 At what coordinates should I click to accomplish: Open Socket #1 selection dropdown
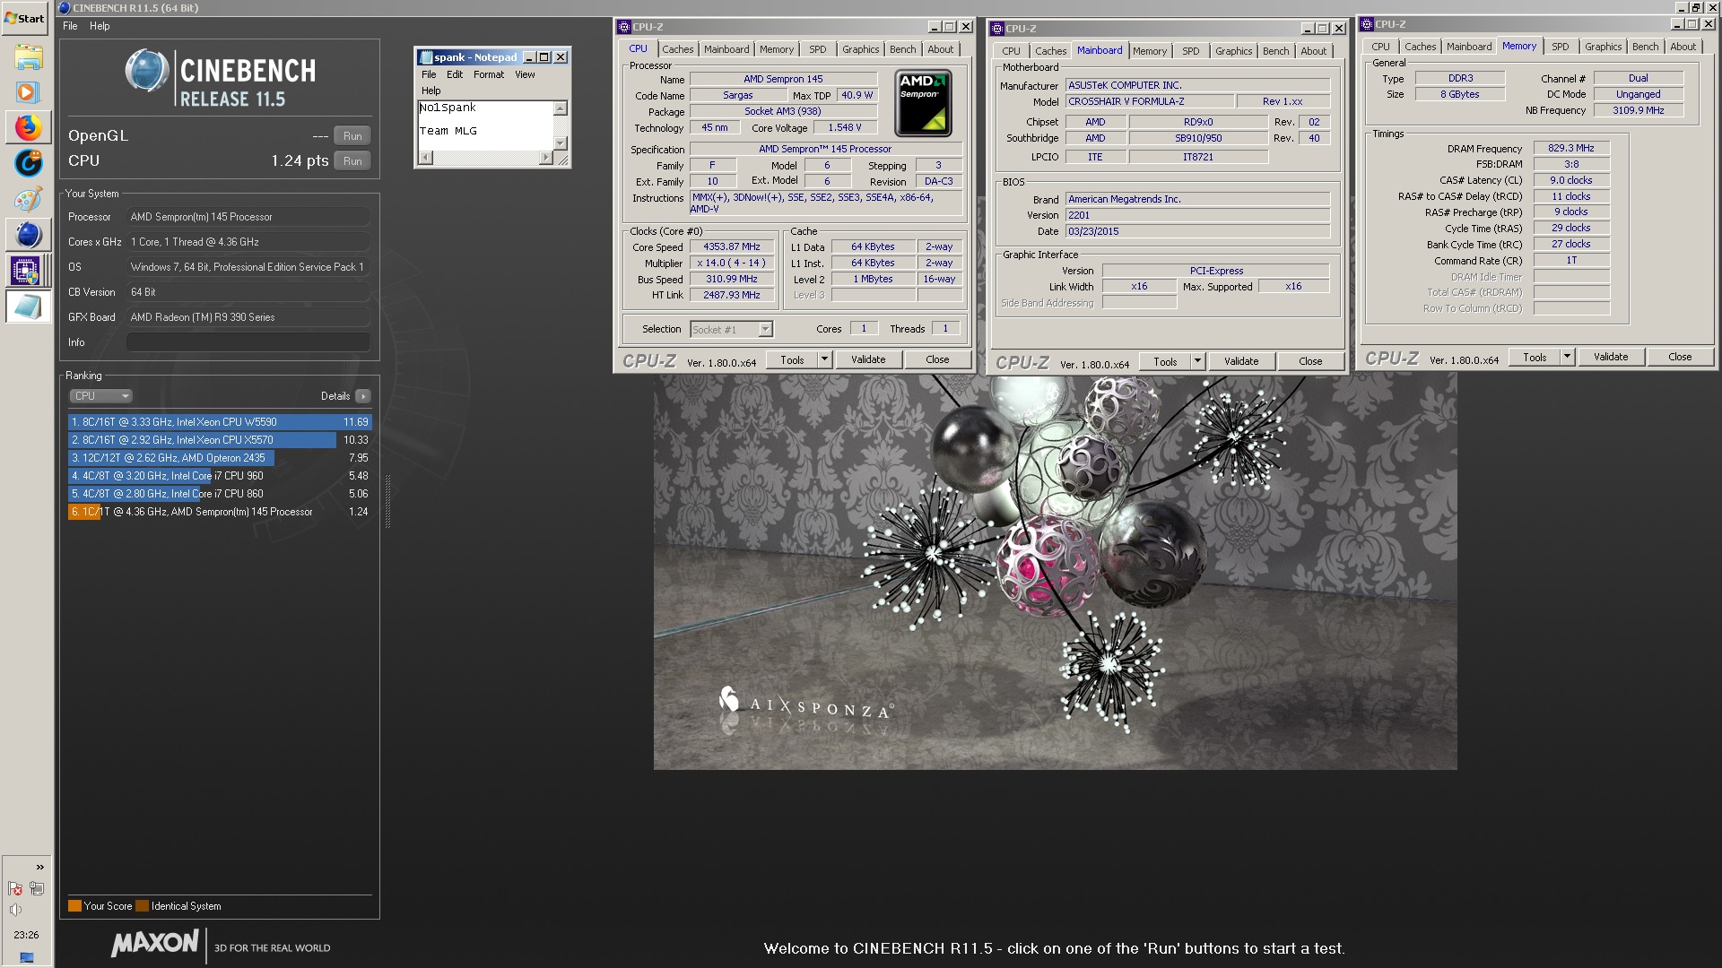(x=731, y=330)
